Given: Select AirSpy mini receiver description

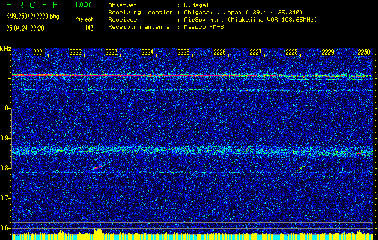Looking at the screenshot, I should point(251,20).
